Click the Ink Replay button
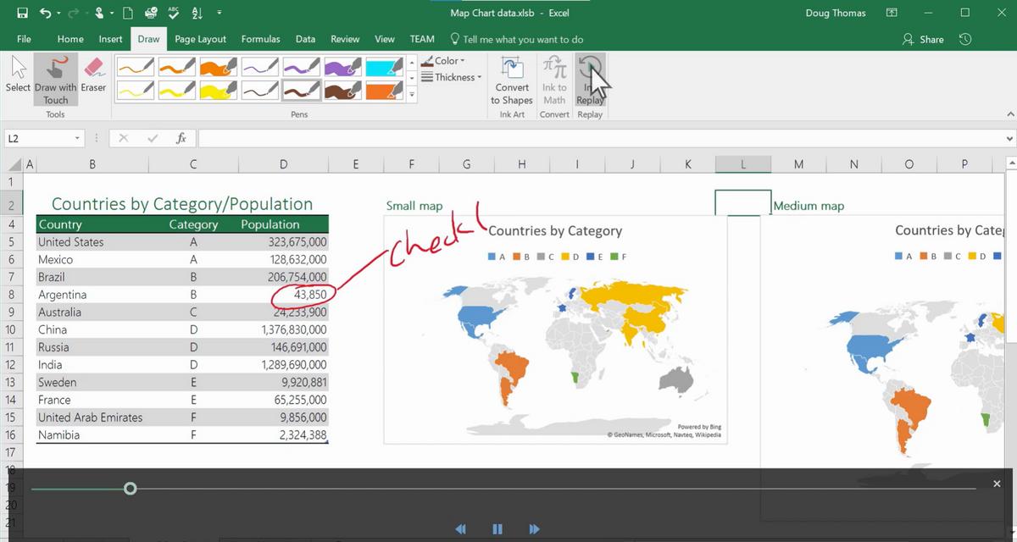The image size is (1017, 542). [x=590, y=69]
